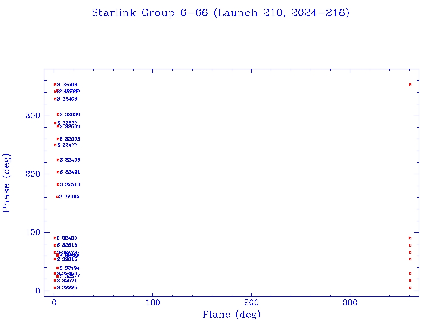
Task: Click the satellite label 'S 32480'
Action: click(x=67, y=238)
